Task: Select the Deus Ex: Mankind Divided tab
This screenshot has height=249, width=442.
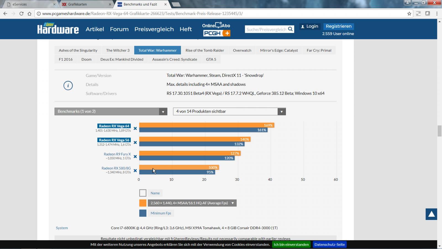Action: pyautogui.click(x=122, y=59)
